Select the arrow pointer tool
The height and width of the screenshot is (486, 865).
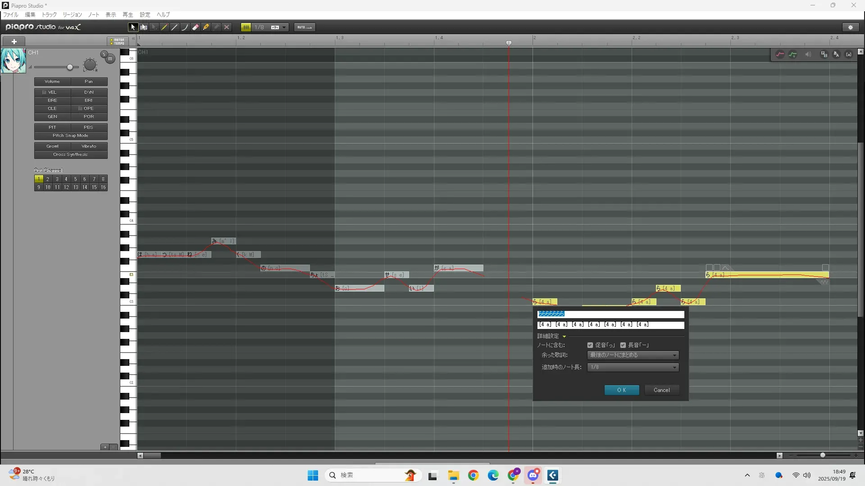point(133,27)
